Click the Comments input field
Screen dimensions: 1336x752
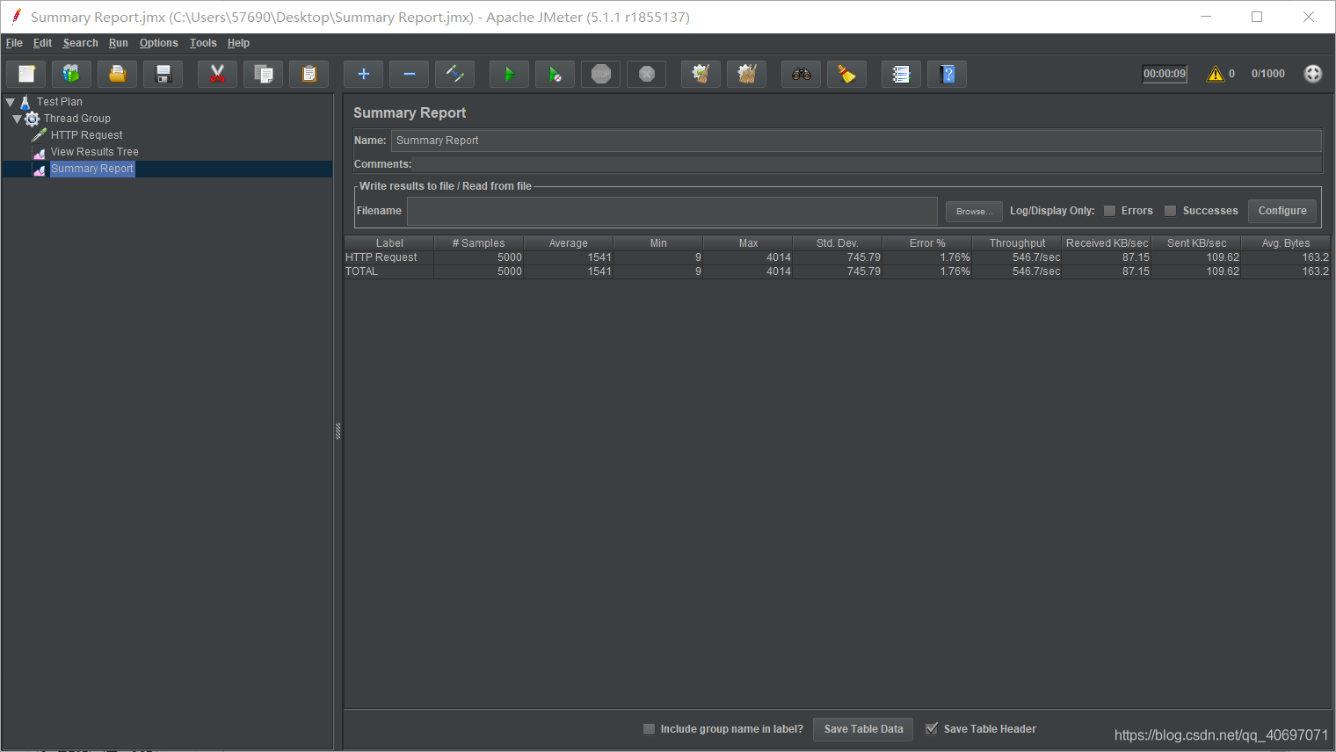click(x=868, y=164)
